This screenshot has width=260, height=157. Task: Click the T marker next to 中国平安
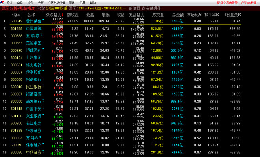(x=43, y=108)
